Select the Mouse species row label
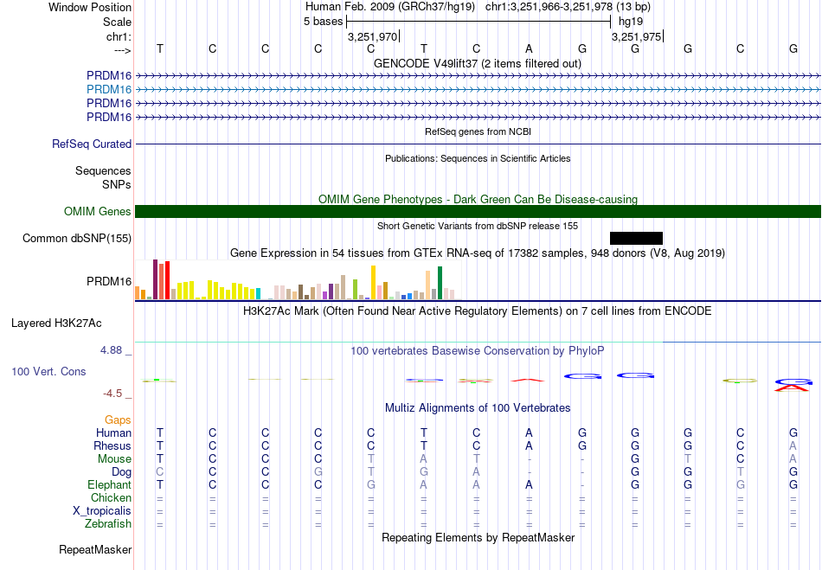The image size is (822, 570). coord(114,459)
